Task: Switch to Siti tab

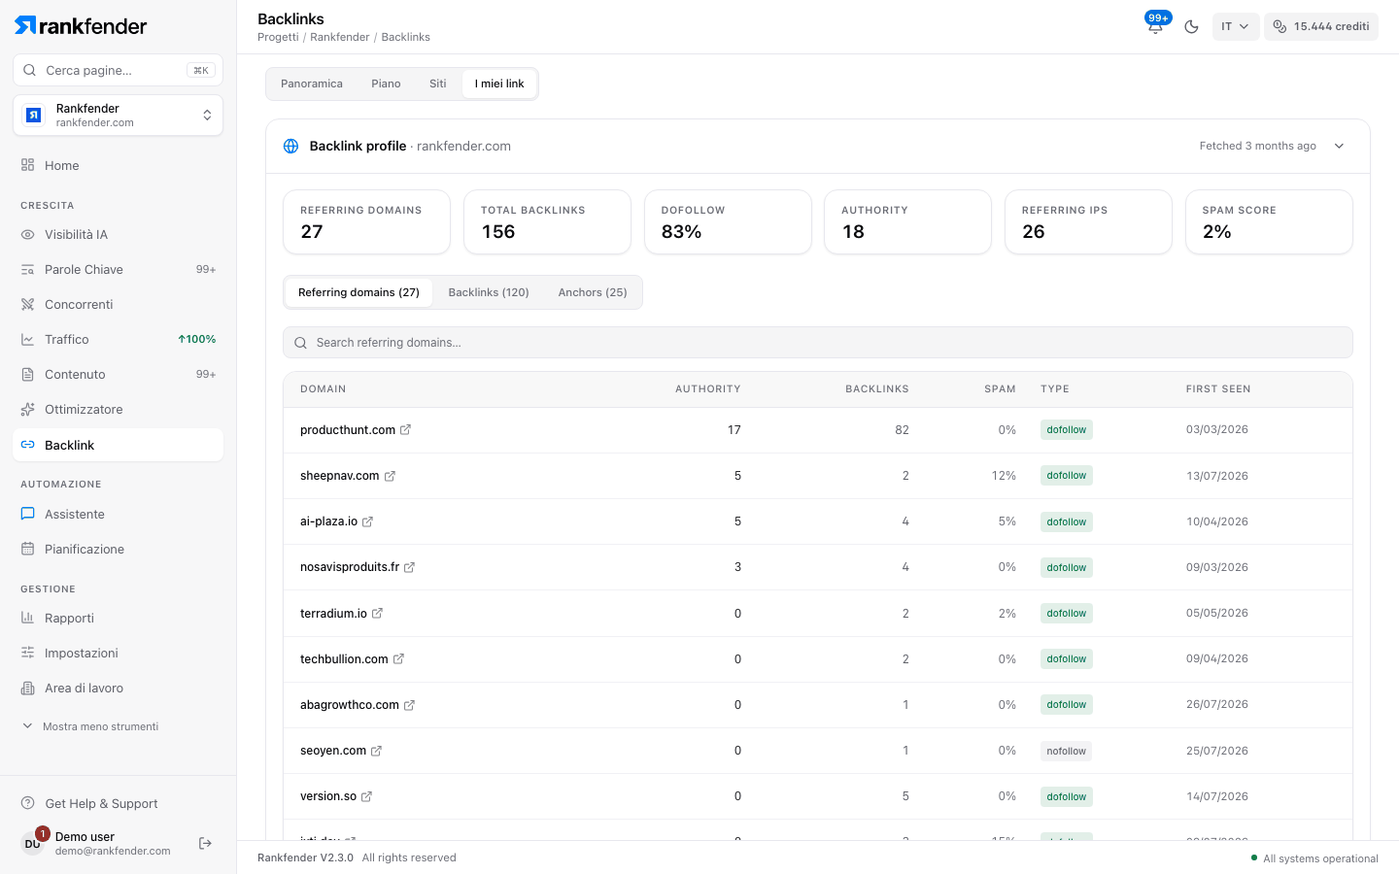Action: (x=438, y=84)
